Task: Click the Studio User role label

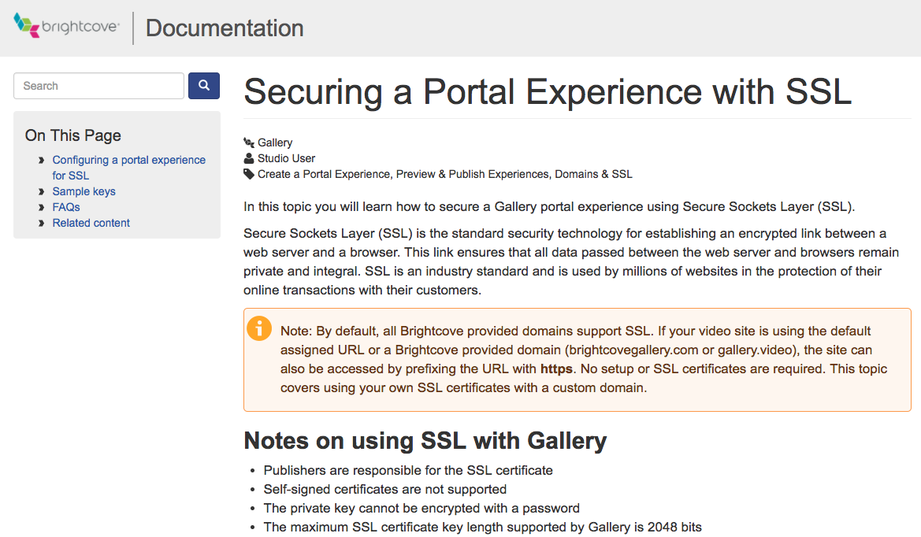Action: pos(287,158)
